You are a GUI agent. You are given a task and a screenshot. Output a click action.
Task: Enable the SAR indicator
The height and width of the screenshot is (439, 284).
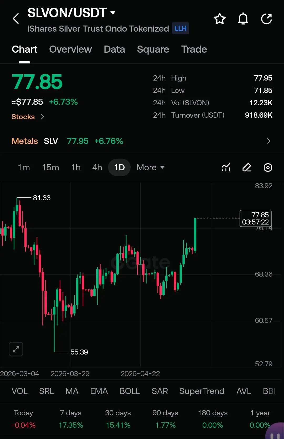(x=160, y=391)
